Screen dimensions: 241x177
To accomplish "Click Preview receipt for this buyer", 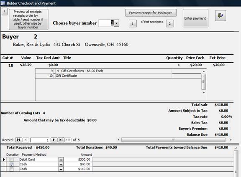I will pos(151,13).
